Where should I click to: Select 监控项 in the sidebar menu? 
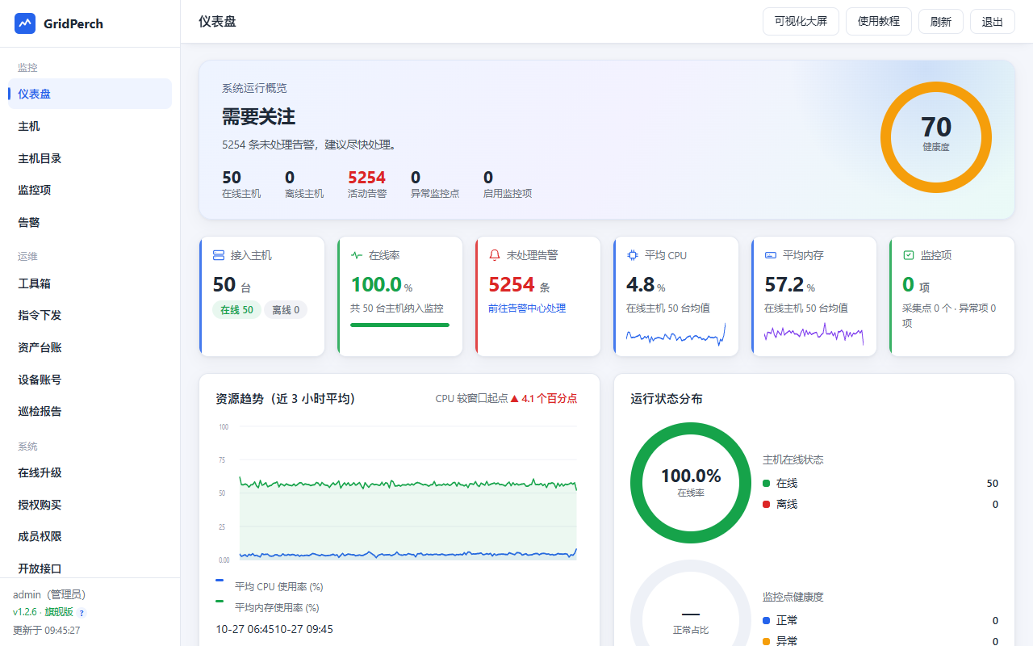90,190
